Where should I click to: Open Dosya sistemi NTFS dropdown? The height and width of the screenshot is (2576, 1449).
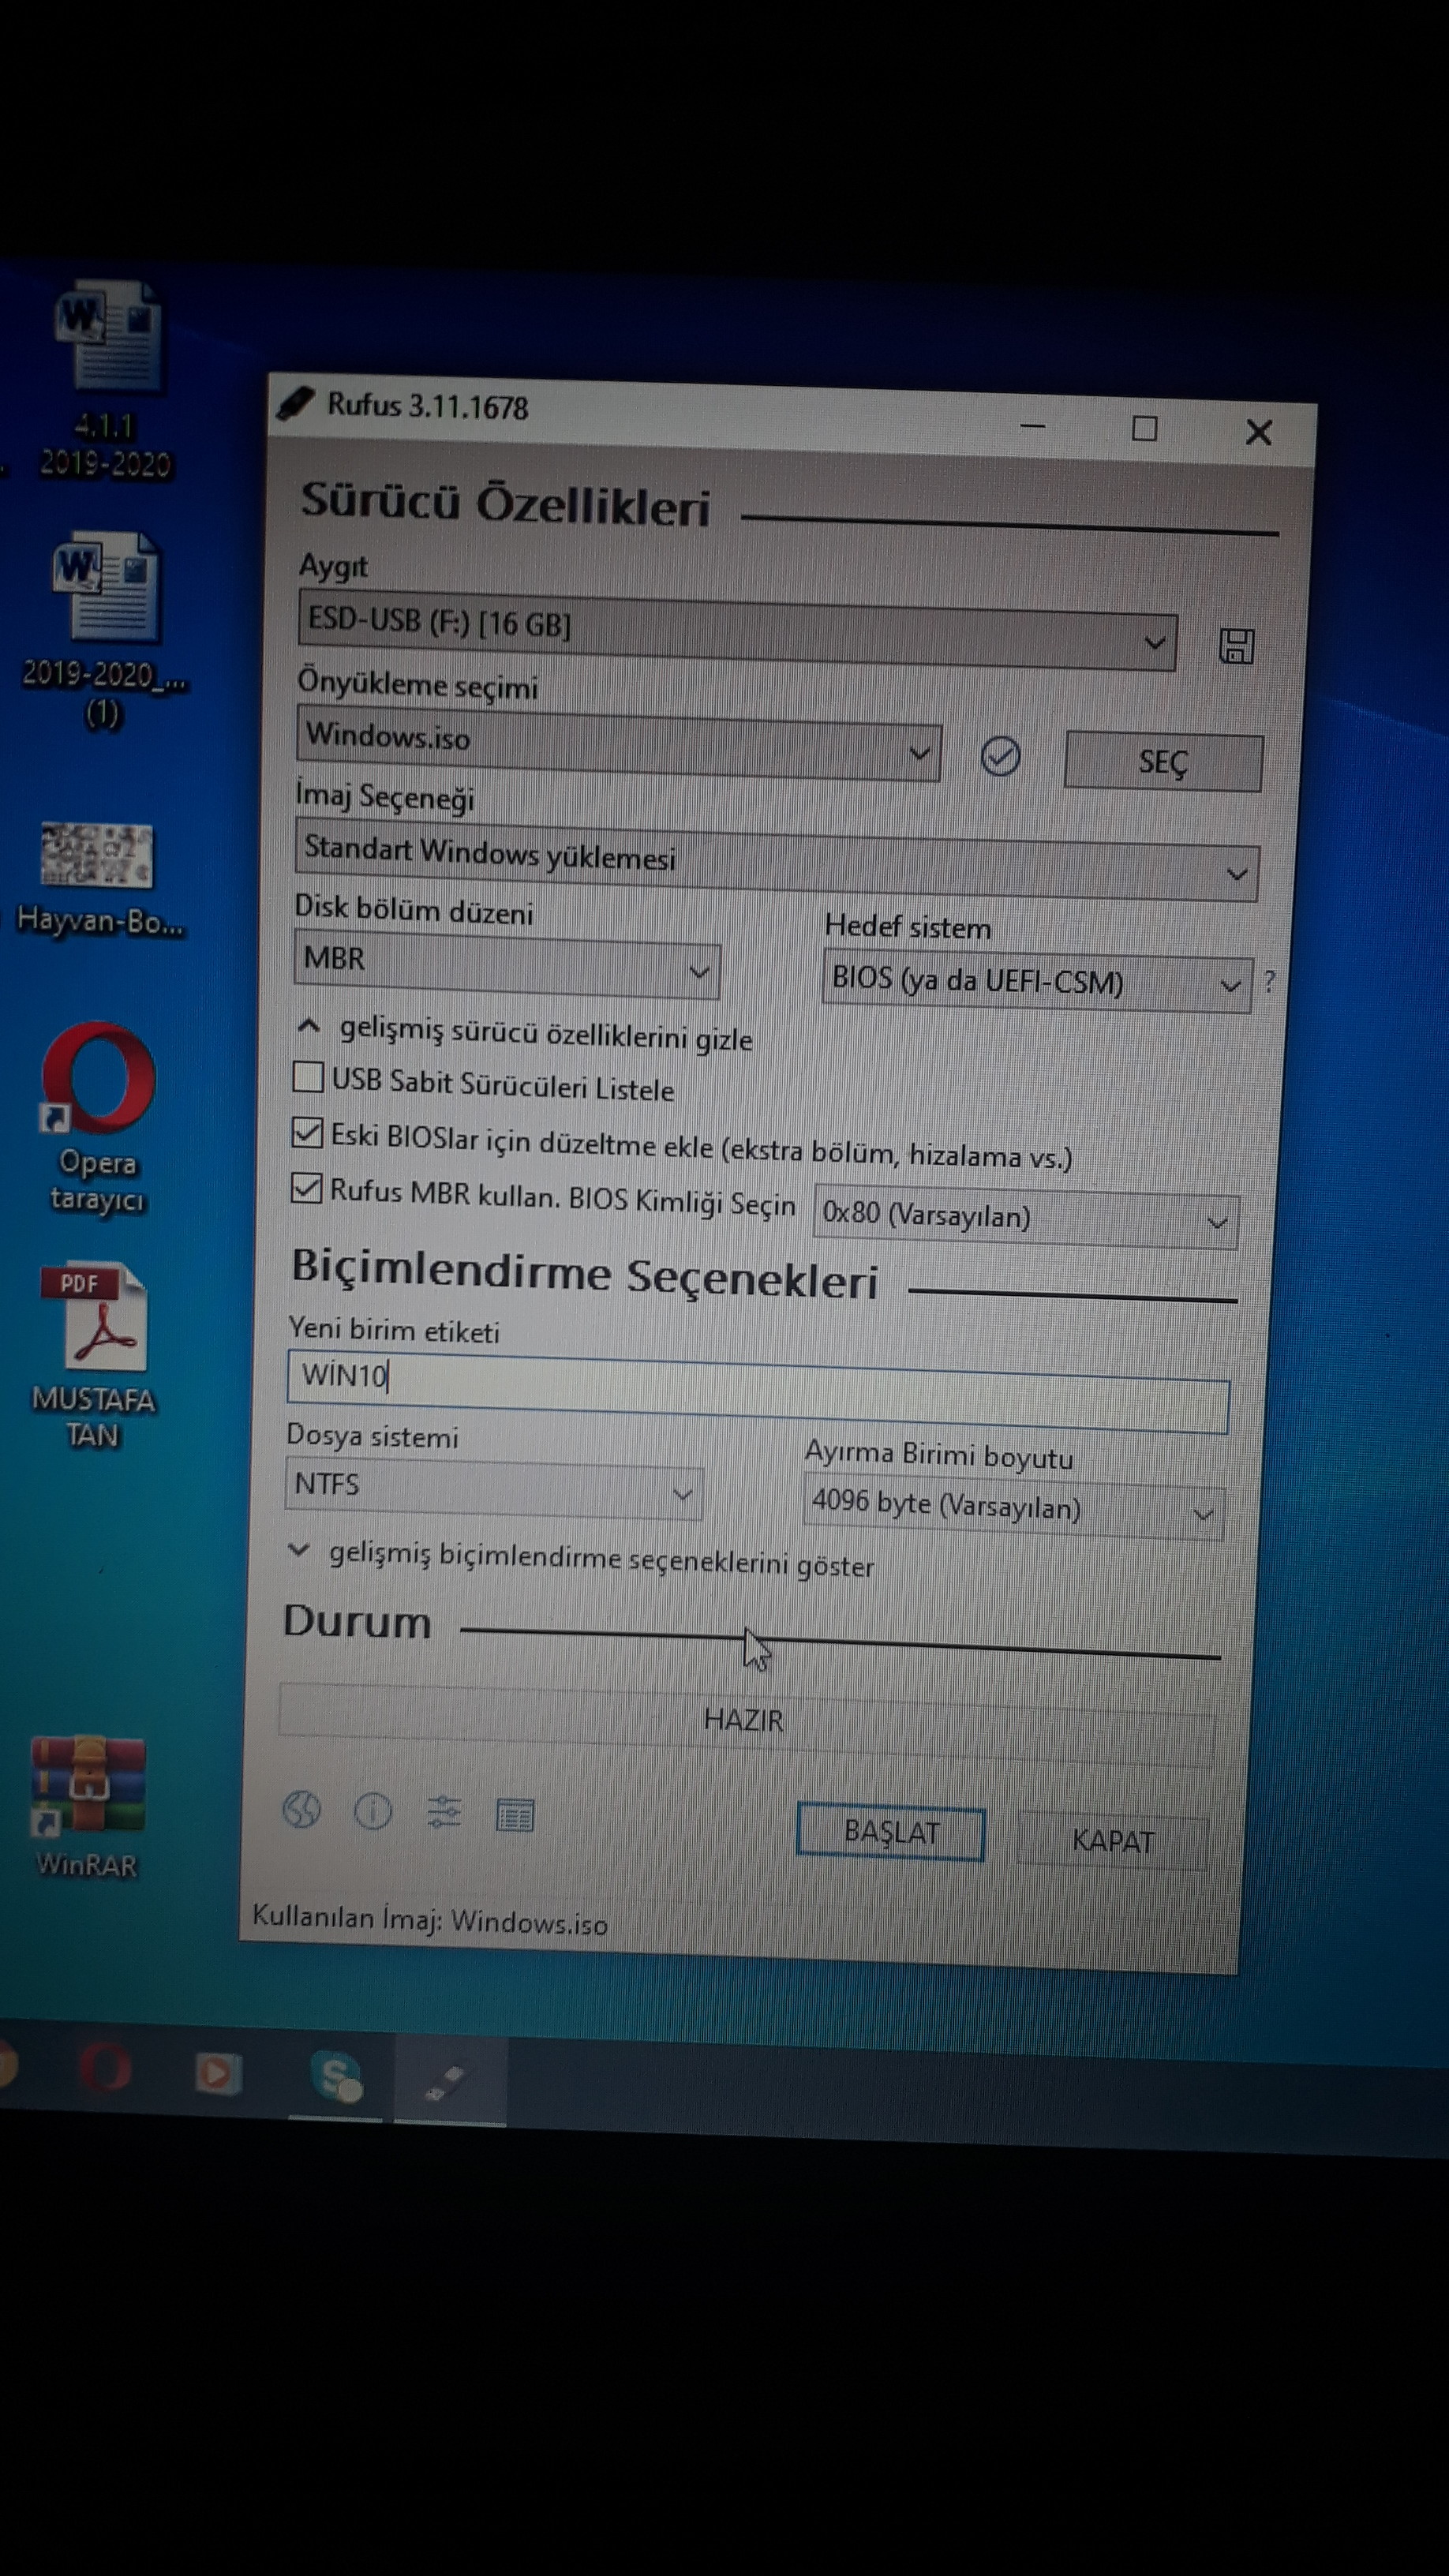coord(494,1489)
